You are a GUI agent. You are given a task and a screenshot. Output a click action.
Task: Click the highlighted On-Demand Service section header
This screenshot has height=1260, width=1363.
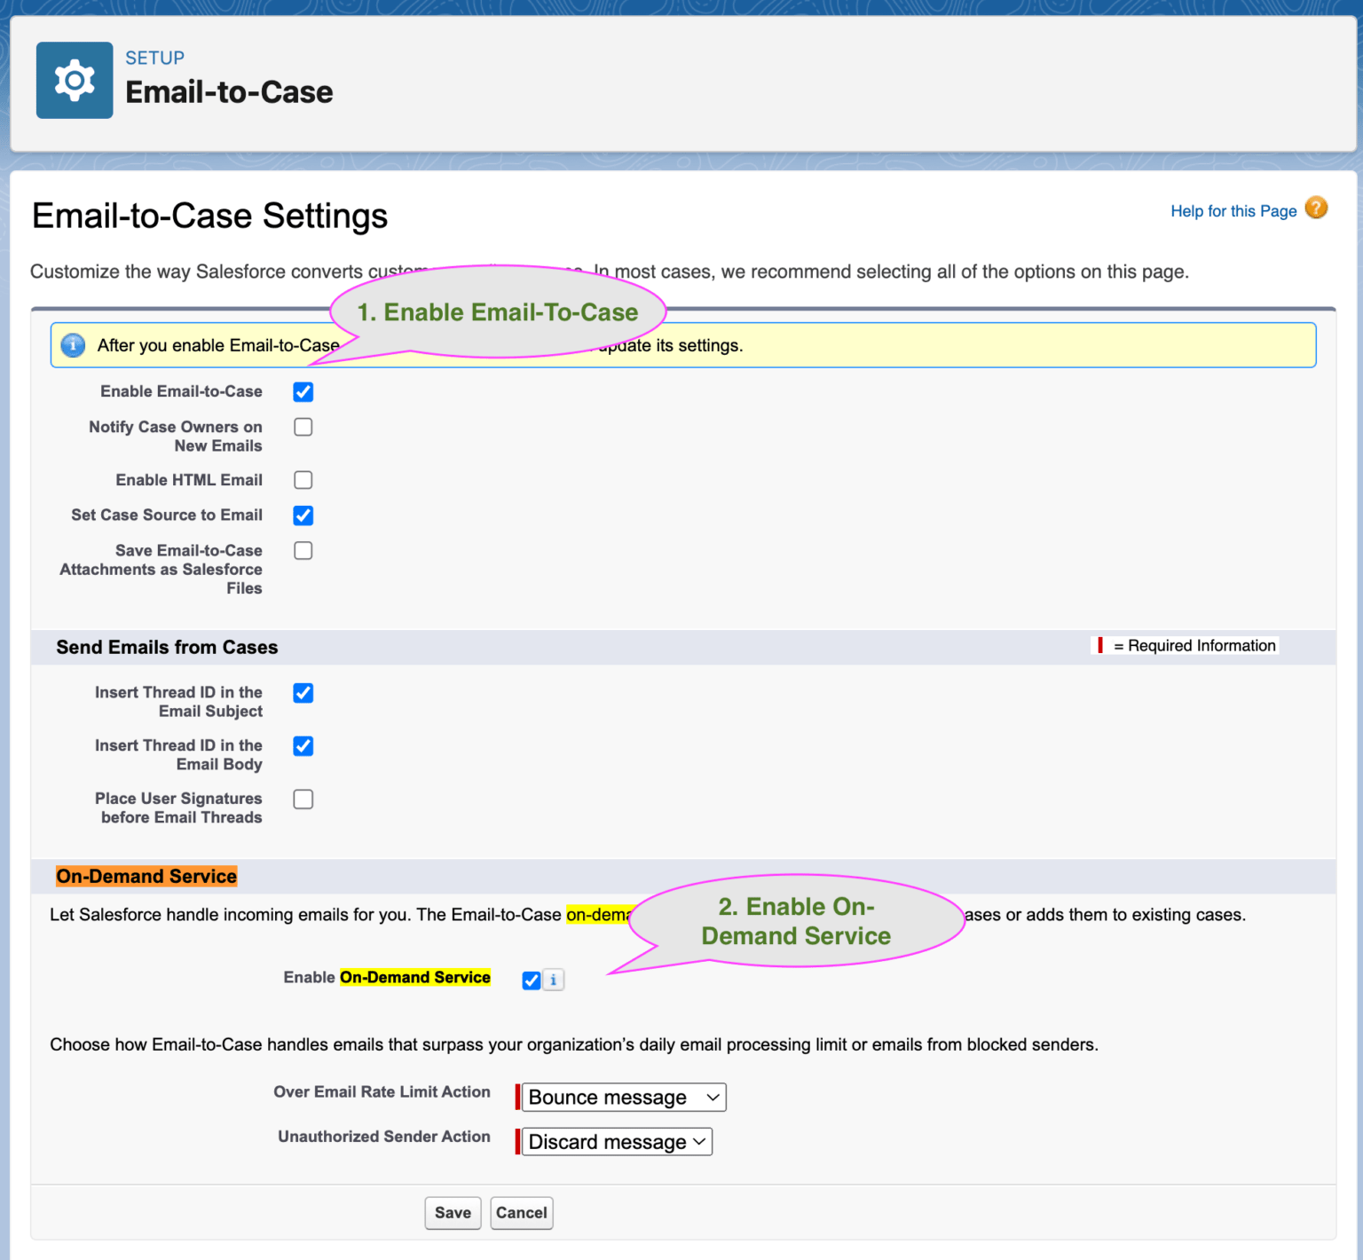click(146, 876)
